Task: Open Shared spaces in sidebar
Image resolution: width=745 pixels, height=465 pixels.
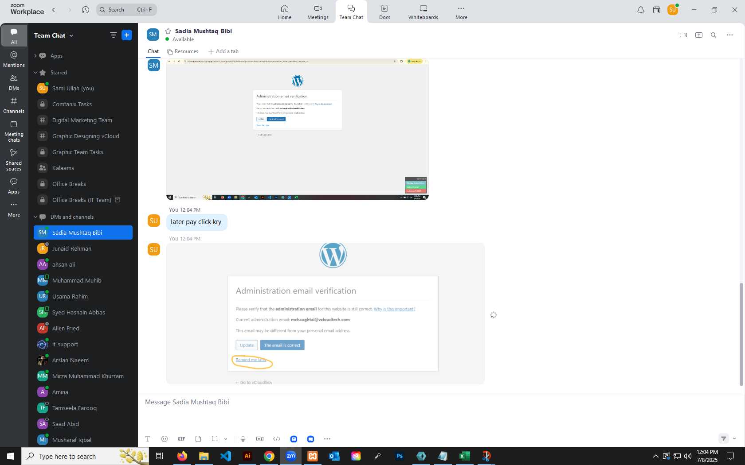Action: coord(14,160)
